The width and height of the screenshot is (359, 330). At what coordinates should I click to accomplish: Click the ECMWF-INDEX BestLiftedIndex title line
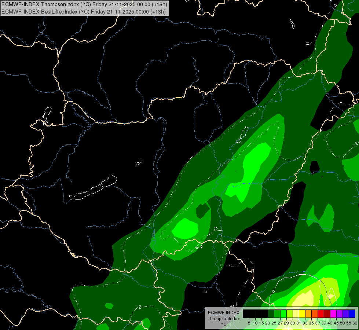click(84, 12)
